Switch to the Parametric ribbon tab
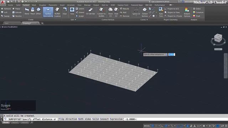Image resolution: width=228 pixels, height=128 pixels. [53, 5]
